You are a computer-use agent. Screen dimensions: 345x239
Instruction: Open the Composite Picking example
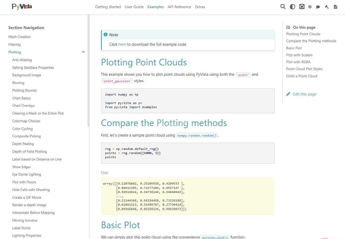click(26, 136)
